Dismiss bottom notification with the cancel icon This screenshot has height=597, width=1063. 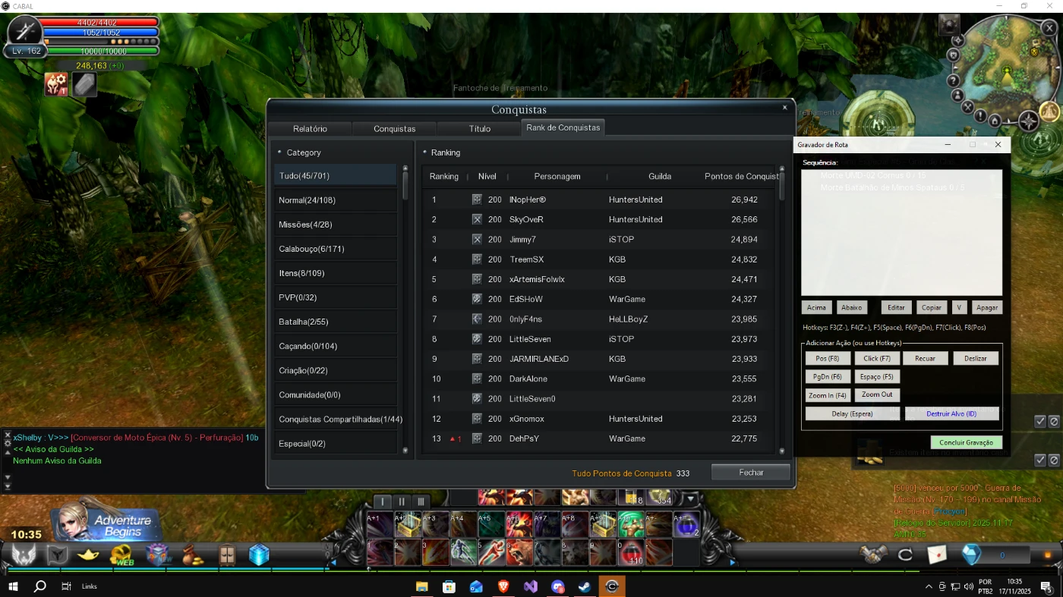[1054, 460]
